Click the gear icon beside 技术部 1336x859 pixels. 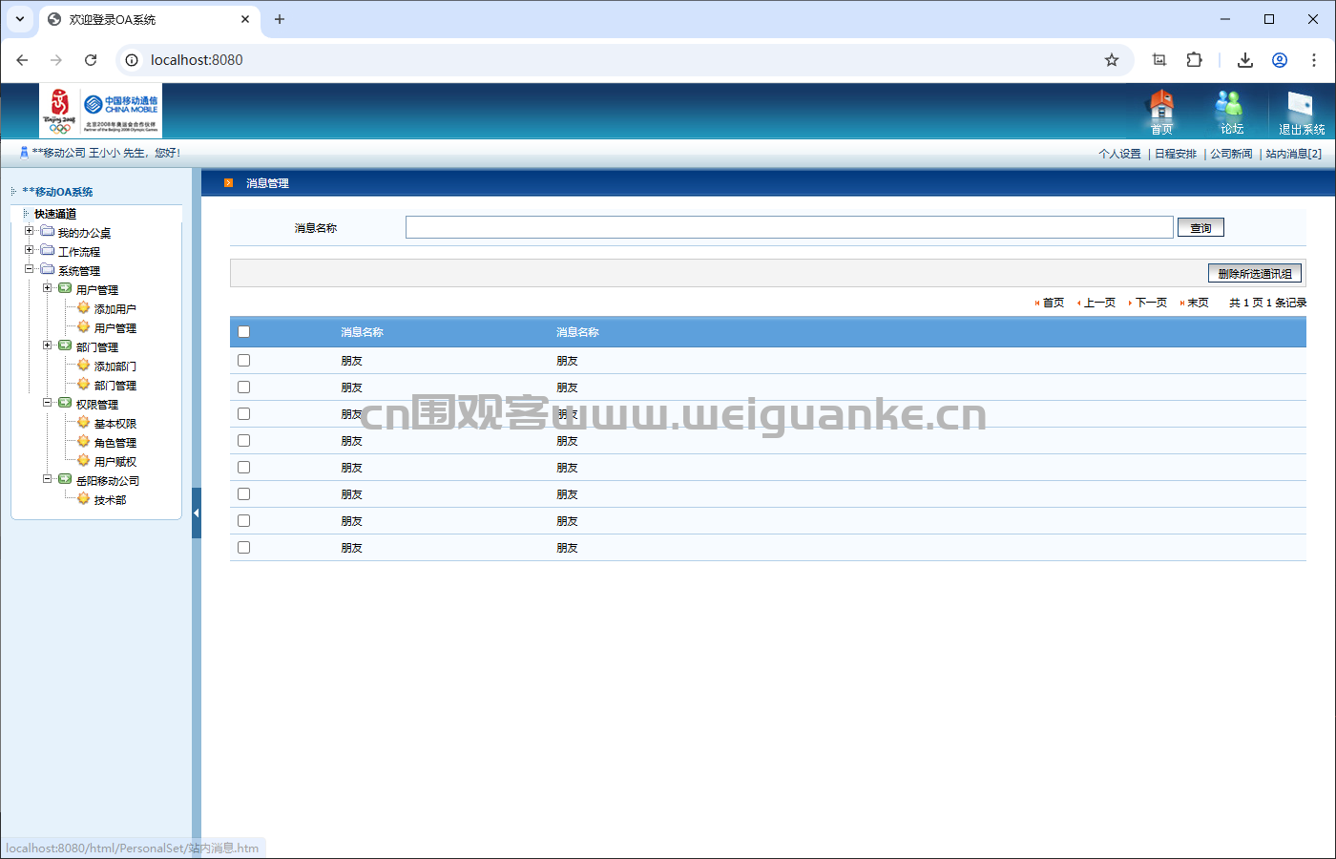point(83,498)
